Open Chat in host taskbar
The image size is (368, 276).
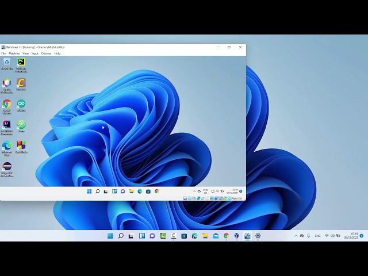click(x=152, y=236)
